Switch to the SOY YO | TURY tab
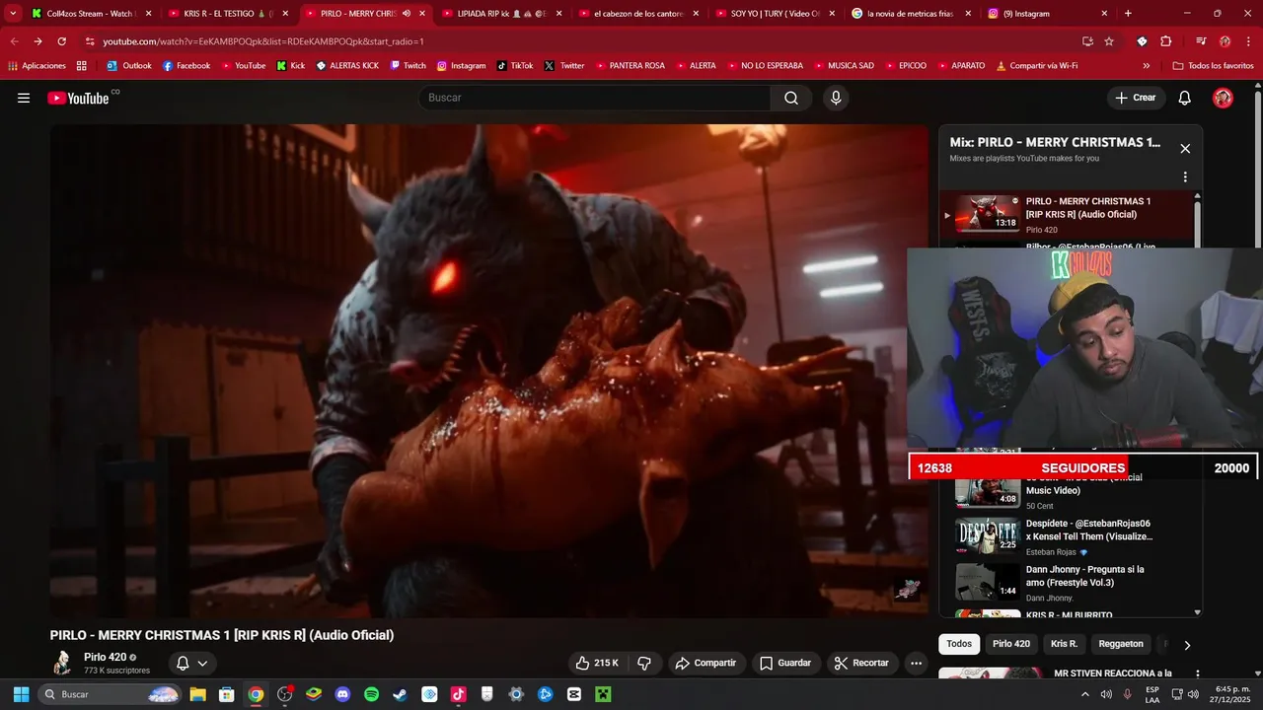This screenshot has width=1263, height=710. pyautogui.click(x=777, y=14)
